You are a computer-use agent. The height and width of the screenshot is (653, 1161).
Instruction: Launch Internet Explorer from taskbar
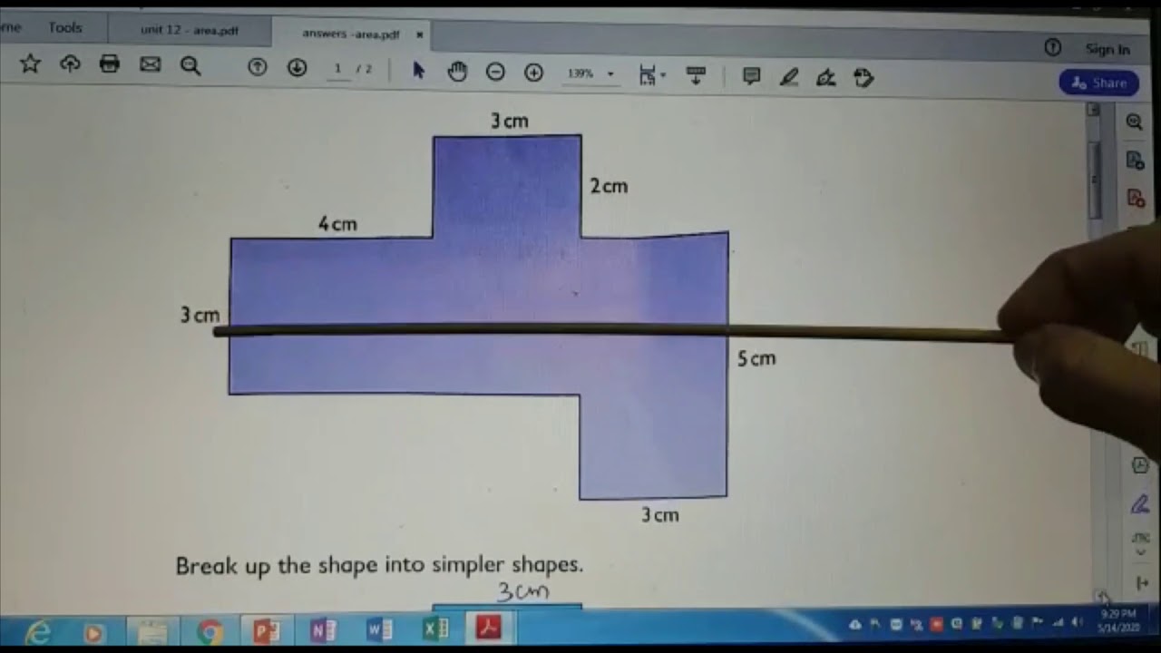coord(38,632)
